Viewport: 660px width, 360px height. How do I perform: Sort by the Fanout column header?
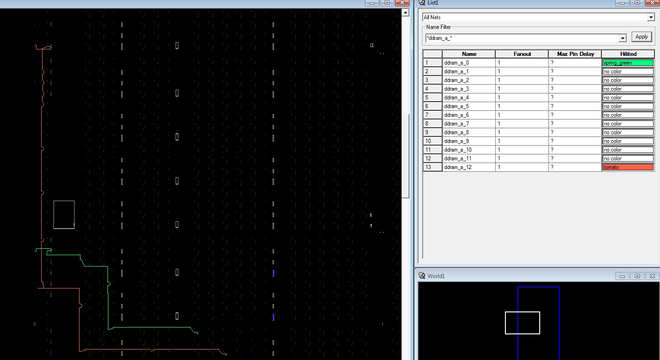pos(522,54)
